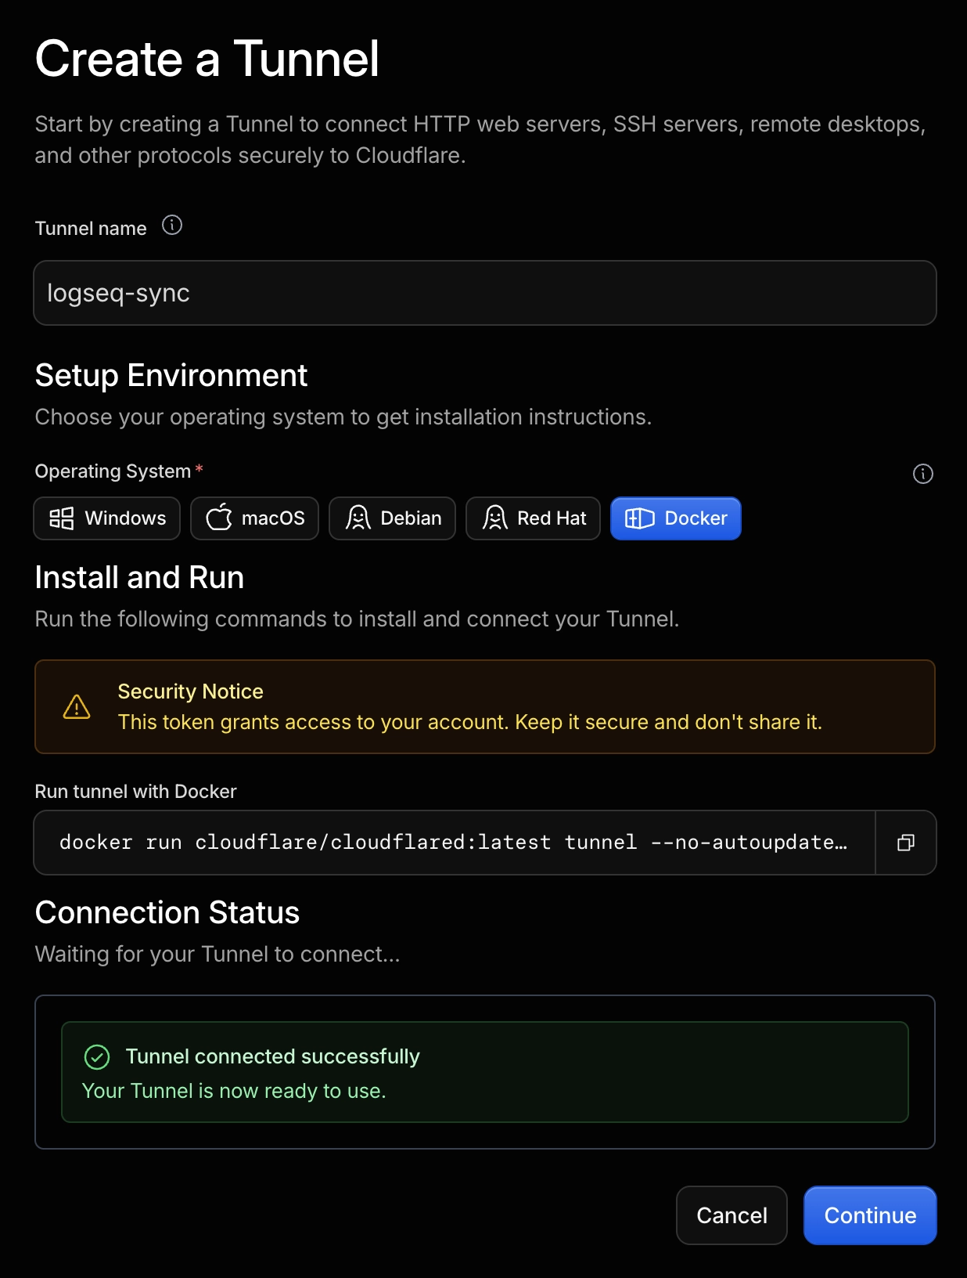The height and width of the screenshot is (1278, 967).
Task: Click 'Run tunnel with Docker' label
Action: tap(136, 792)
